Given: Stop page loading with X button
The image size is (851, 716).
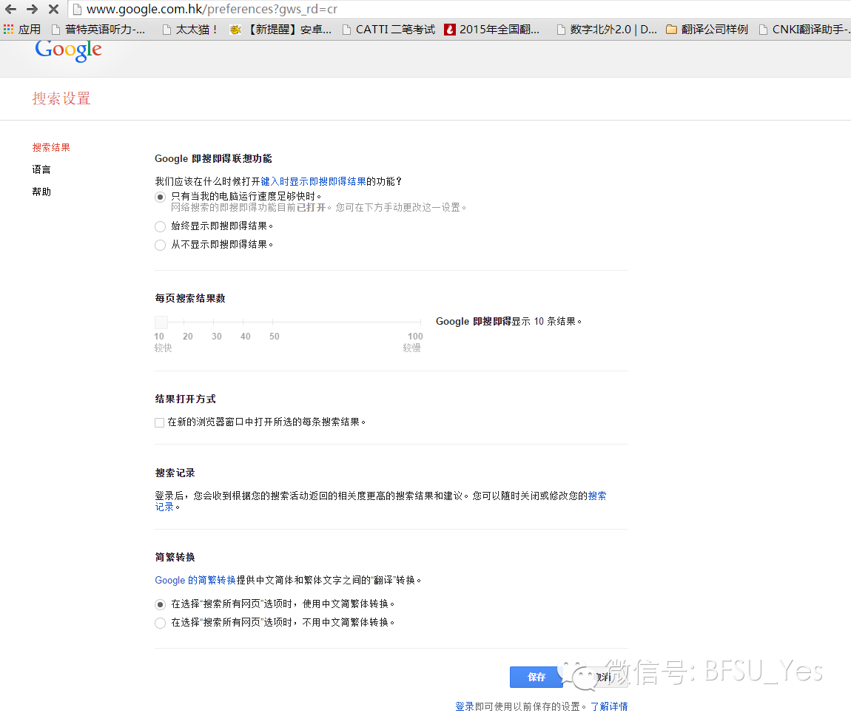Looking at the screenshot, I should tap(53, 9).
